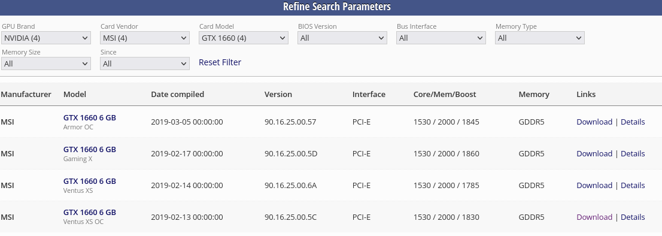View Details for version 90.16.25.00.5D
This screenshot has width=662, height=236.
point(633,154)
